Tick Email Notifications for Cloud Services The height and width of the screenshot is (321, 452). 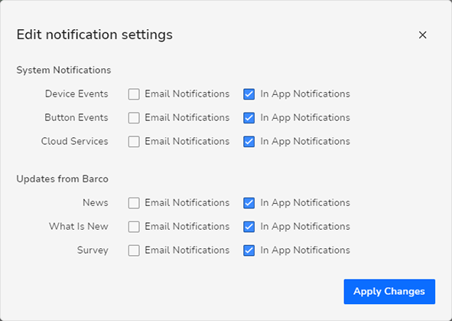pyautogui.click(x=134, y=142)
